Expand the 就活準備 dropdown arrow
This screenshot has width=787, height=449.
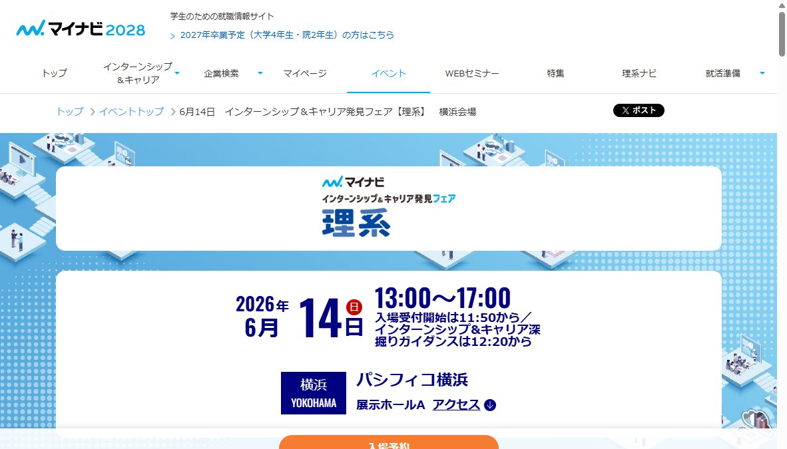click(762, 73)
